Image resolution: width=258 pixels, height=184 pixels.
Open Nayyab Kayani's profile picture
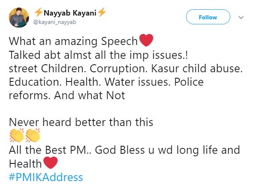(x=19, y=18)
